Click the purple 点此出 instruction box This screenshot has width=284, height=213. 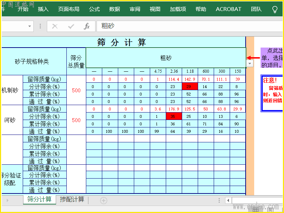(272, 58)
